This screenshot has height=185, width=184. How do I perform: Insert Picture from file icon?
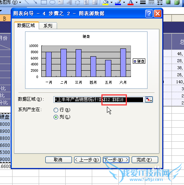[x=95, y=2]
